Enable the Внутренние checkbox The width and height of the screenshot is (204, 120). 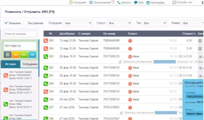click(25, 23)
